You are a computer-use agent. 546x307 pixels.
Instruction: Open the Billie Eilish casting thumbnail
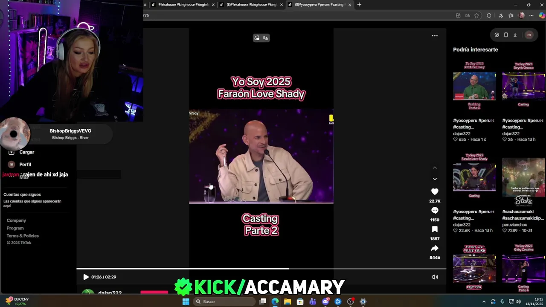pyautogui.click(x=474, y=268)
